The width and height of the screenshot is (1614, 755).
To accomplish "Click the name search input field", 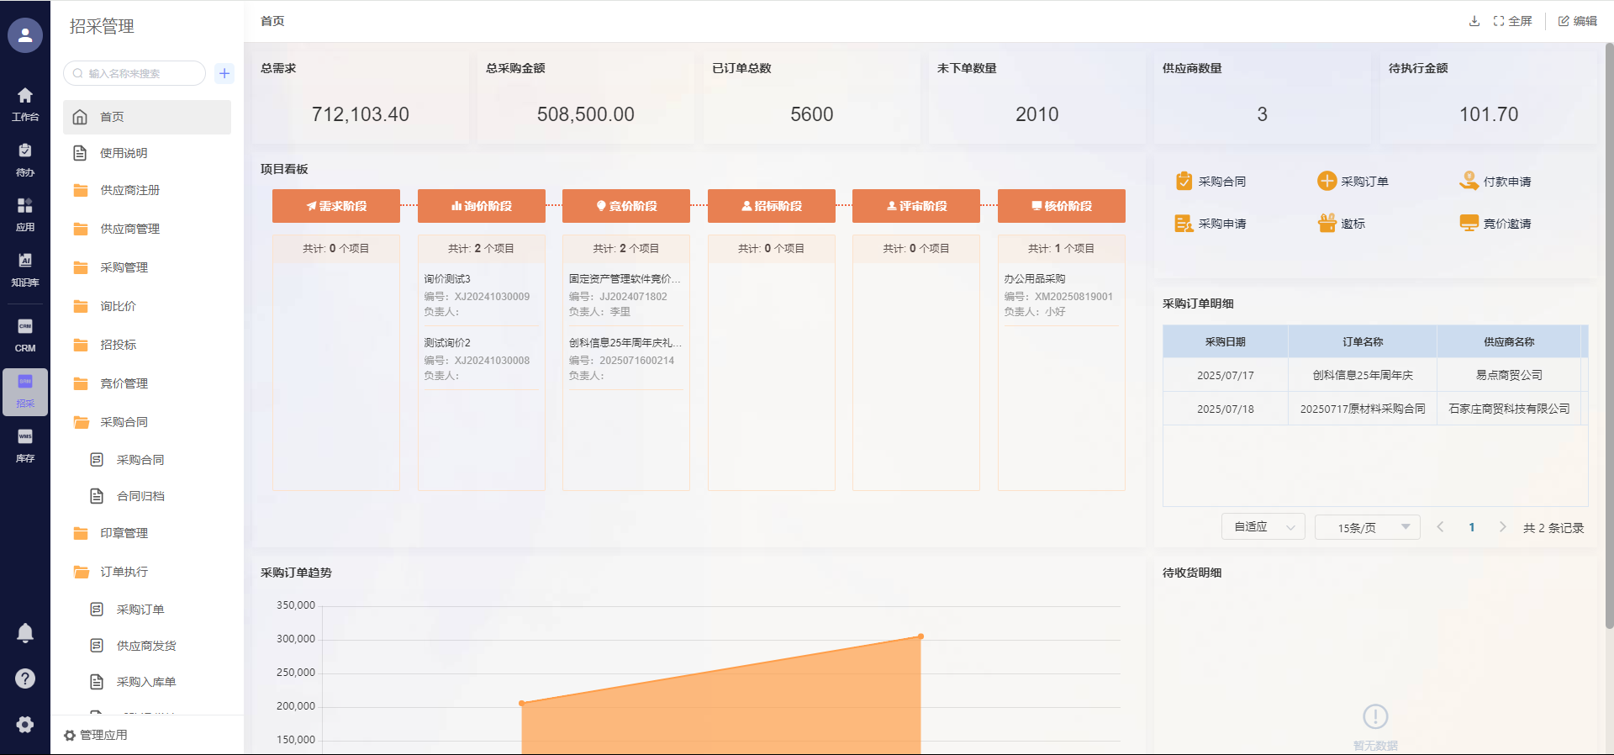I will coord(139,73).
